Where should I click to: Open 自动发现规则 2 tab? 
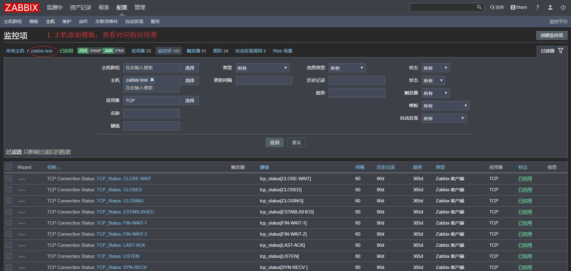[x=250, y=51]
